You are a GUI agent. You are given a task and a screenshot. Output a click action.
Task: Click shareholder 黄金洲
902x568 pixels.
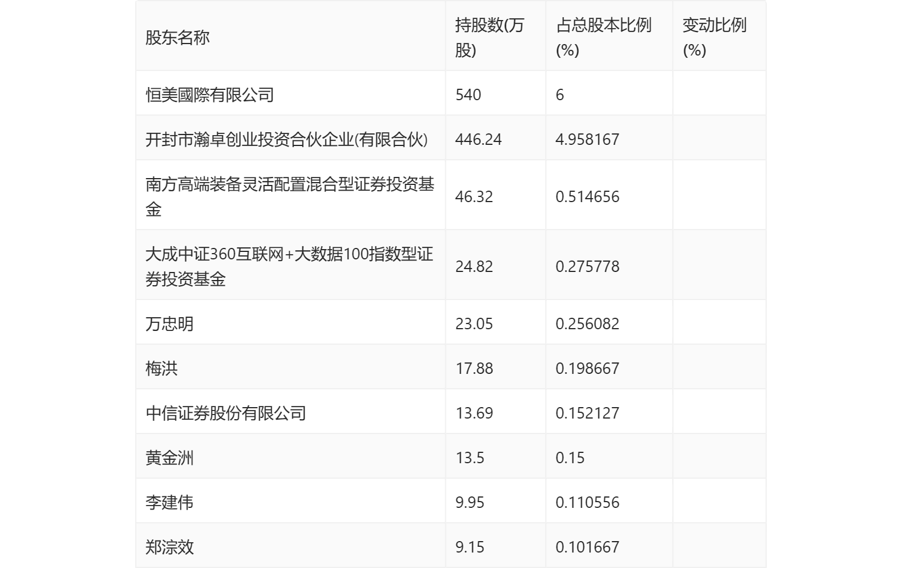[170, 457]
